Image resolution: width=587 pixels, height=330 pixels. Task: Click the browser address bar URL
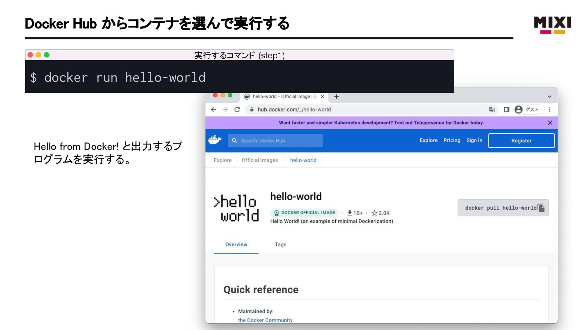(294, 109)
